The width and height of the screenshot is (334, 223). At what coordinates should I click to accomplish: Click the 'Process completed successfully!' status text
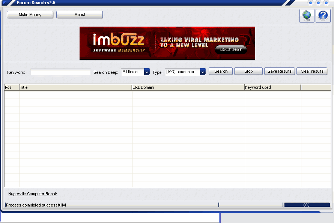click(x=36, y=205)
